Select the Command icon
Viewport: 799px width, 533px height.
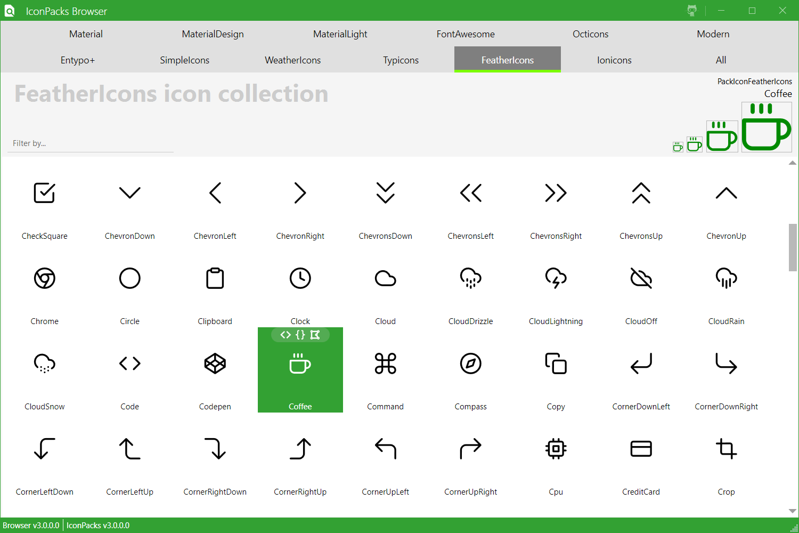coord(385,364)
